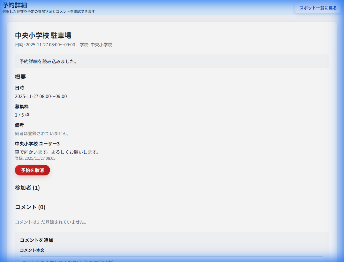Click the 日時 label in 概要
The width and height of the screenshot is (344, 262).
[19, 88]
